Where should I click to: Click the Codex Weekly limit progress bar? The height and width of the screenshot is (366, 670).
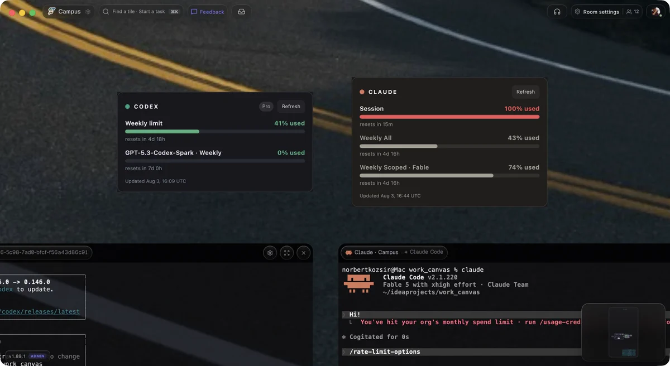click(215, 132)
